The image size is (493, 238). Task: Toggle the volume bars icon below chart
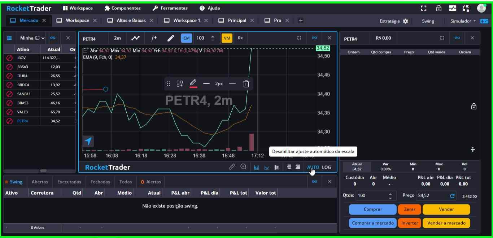click(257, 167)
